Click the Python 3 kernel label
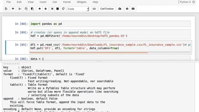Screen dimensions: 199x112 [x=185, y=2]
